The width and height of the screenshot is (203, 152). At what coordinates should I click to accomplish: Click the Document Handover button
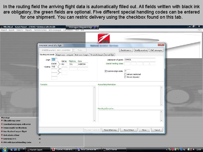(x=92, y=130)
